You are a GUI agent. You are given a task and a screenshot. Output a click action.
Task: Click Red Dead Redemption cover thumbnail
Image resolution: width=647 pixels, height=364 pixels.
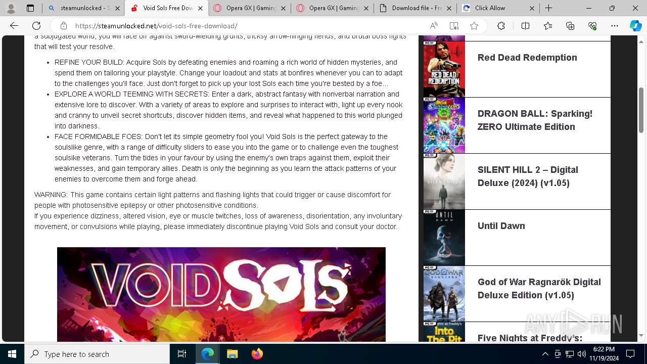pyautogui.click(x=444, y=69)
